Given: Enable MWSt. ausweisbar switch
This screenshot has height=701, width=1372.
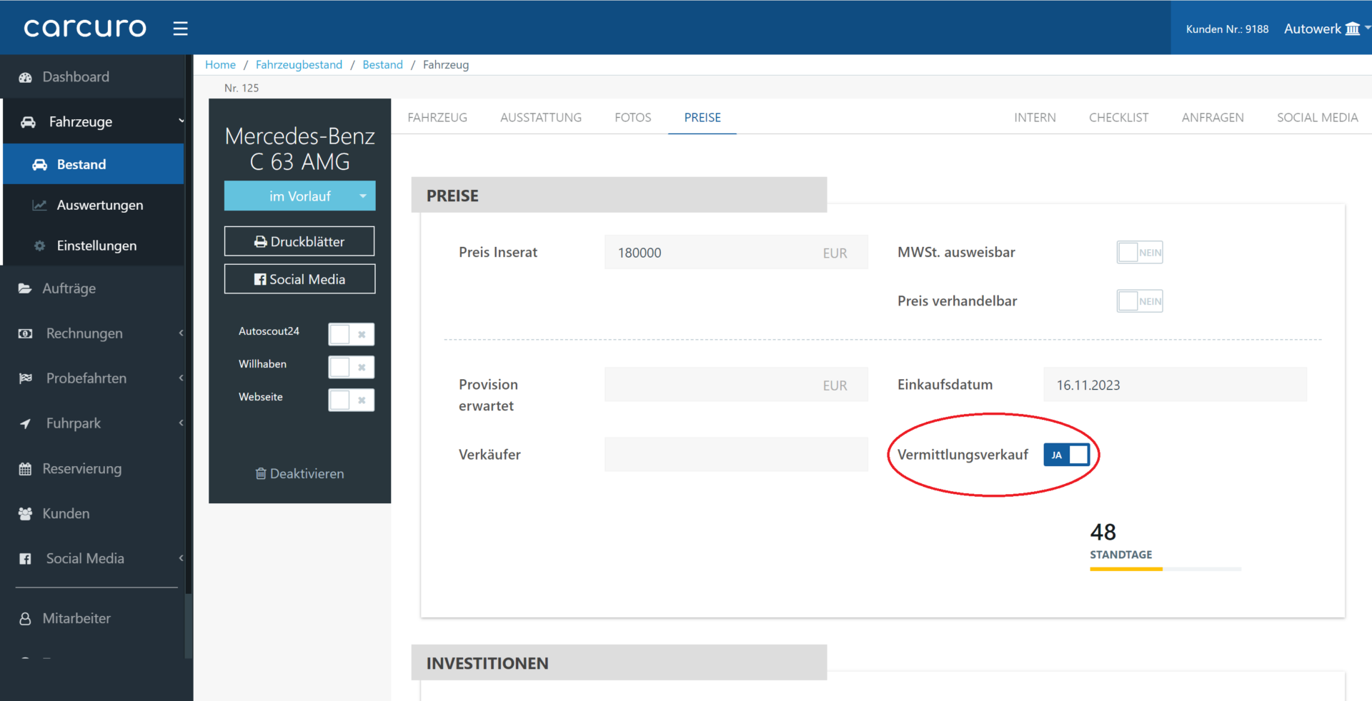Looking at the screenshot, I should click(1140, 252).
